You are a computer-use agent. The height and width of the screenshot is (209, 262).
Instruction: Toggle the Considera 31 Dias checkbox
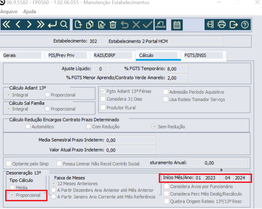pos(103,99)
